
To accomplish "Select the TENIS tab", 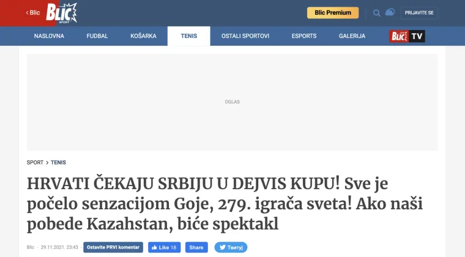I will 189,36.
